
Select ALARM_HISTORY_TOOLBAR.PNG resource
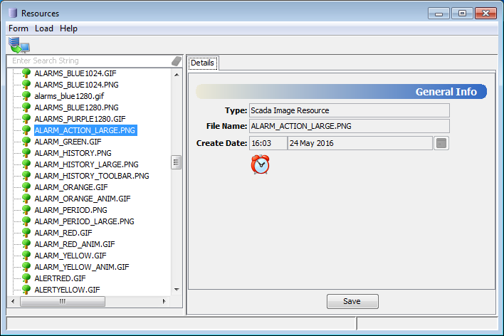[92, 176]
